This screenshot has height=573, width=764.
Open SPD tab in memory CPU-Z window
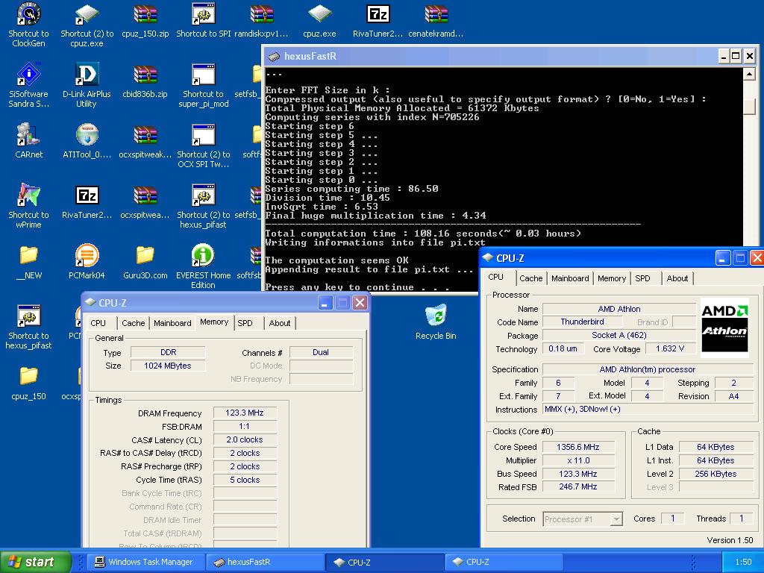pyautogui.click(x=245, y=323)
